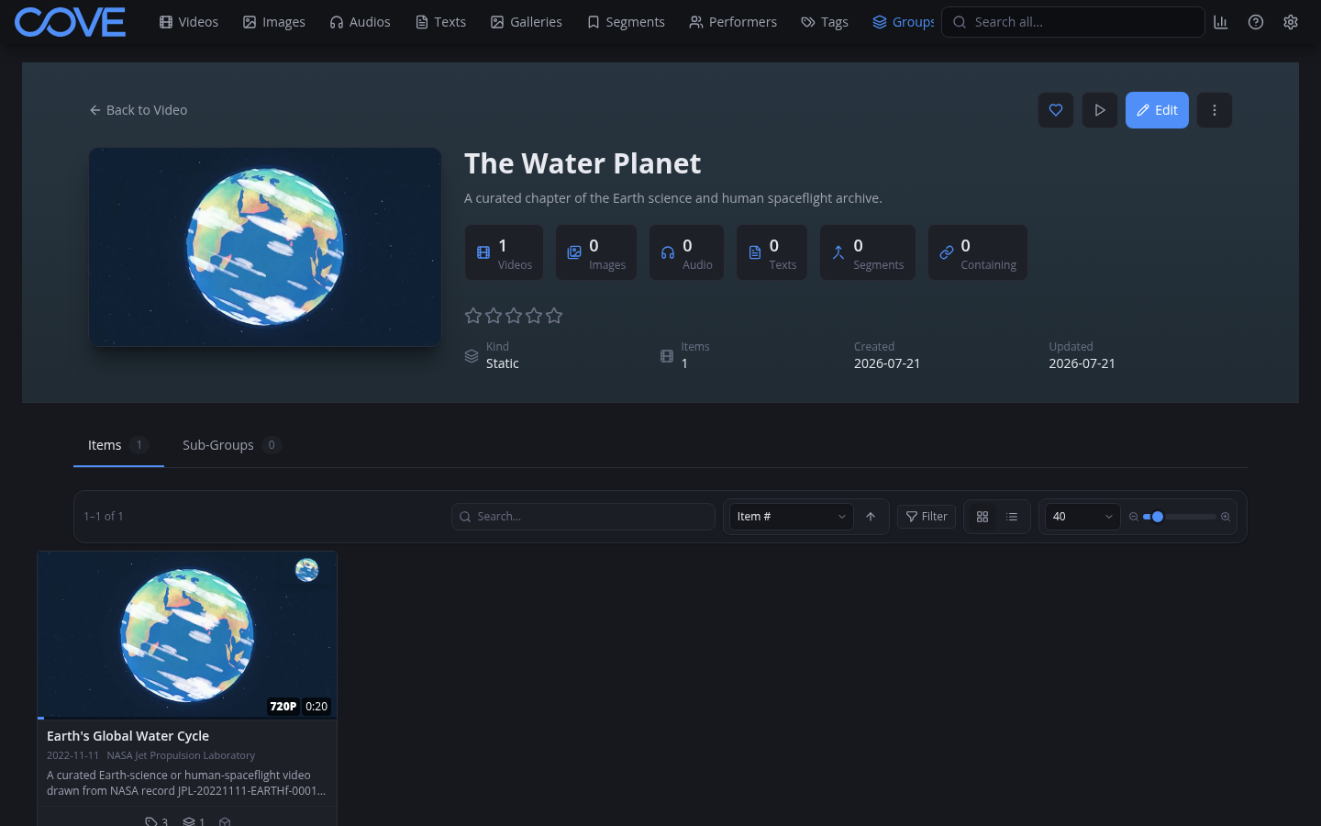Rate the group one star
The image size is (1321, 826).
(x=473, y=316)
